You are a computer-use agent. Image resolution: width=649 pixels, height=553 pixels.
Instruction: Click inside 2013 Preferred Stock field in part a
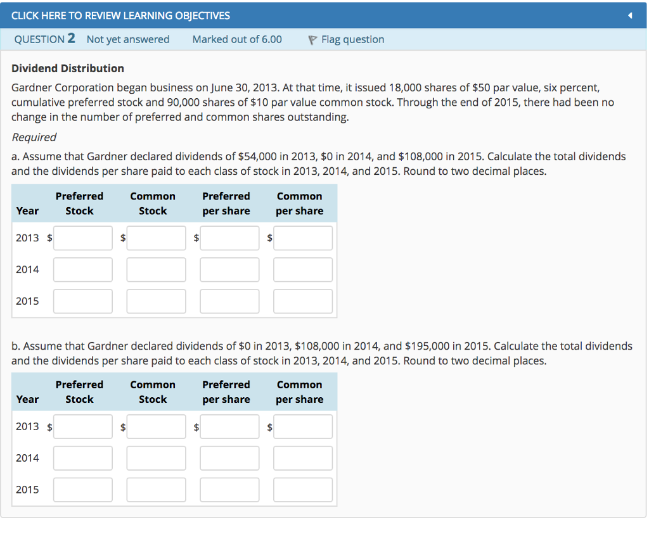coord(82,238)
